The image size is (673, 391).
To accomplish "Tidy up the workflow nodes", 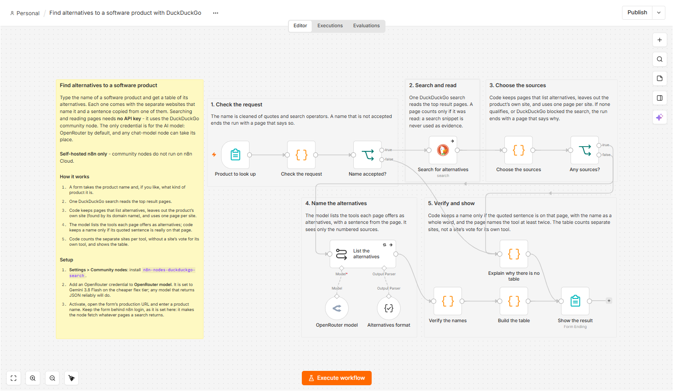I will pos(72,378).
